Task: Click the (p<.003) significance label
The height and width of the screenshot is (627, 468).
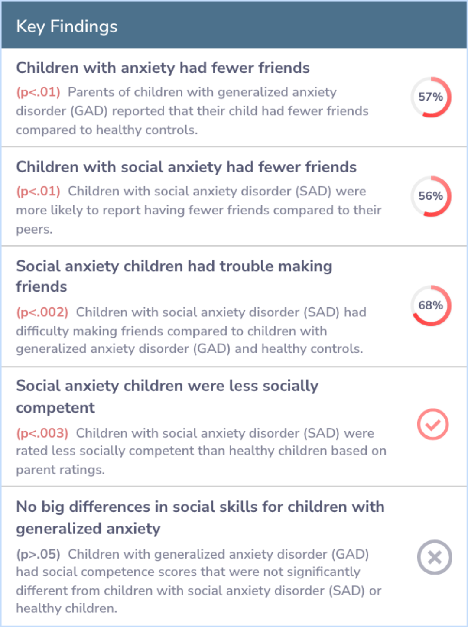Action: (42, 433)
